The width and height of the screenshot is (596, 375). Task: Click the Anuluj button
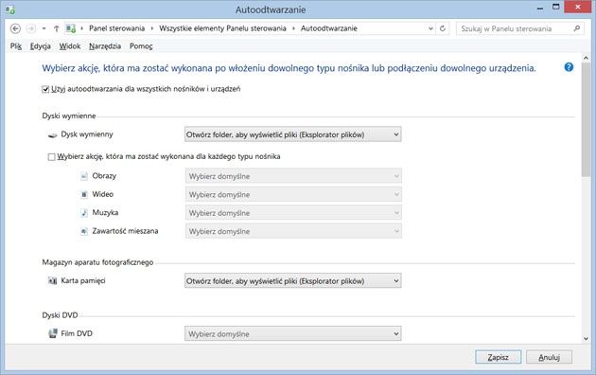(x=549, y=357)
